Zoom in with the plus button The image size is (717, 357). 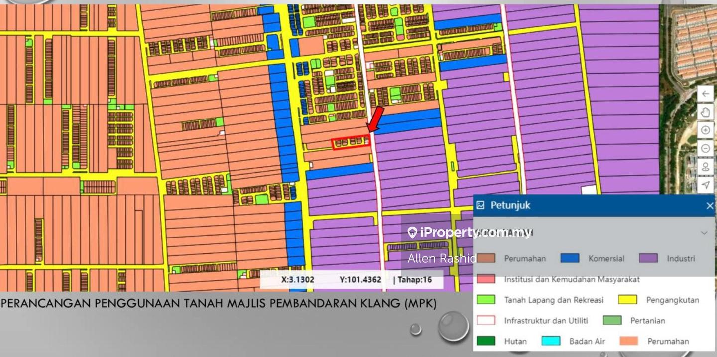click(x=705, y=130)
